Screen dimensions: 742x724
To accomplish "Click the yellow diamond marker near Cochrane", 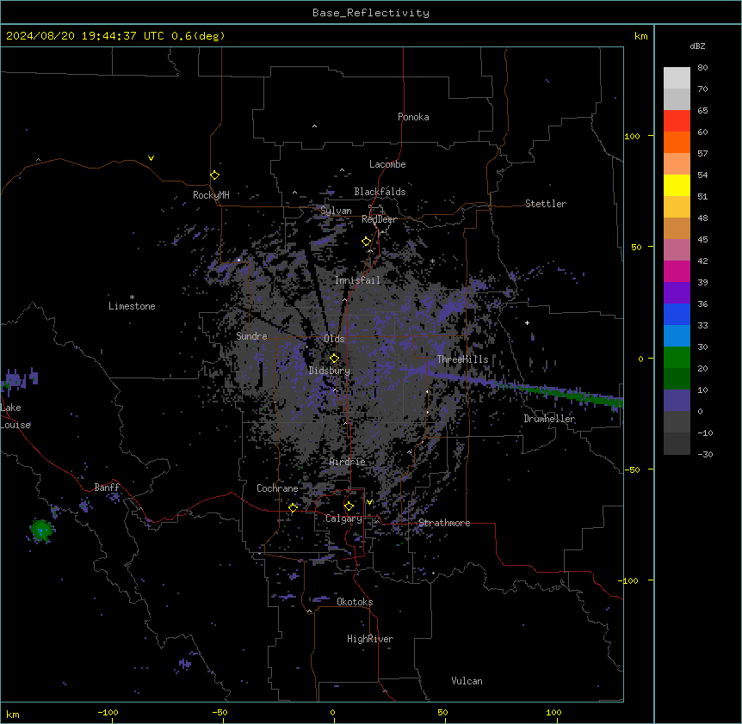I will click(293, 507).
